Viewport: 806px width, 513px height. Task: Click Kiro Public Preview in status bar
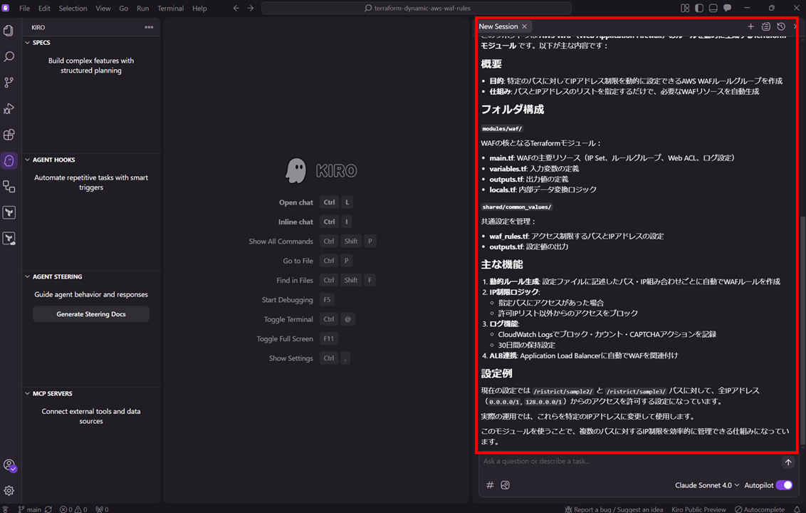click(x=698, y=509)
